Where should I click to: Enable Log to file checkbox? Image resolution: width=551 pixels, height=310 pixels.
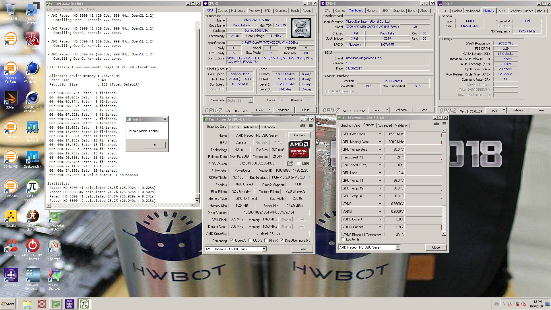pos(343,239)
